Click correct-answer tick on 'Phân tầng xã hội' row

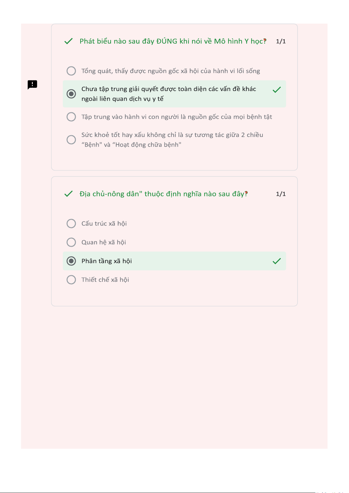[x=277, y=261]
